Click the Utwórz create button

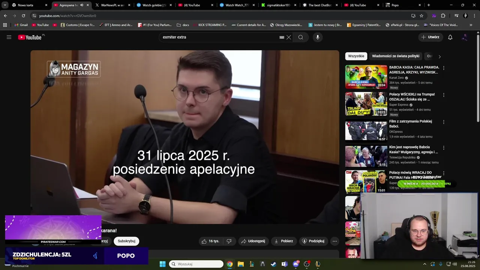pyautogui.click(x=430, y=37)
